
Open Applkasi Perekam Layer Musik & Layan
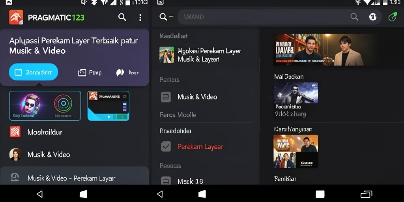pos(206,55)
